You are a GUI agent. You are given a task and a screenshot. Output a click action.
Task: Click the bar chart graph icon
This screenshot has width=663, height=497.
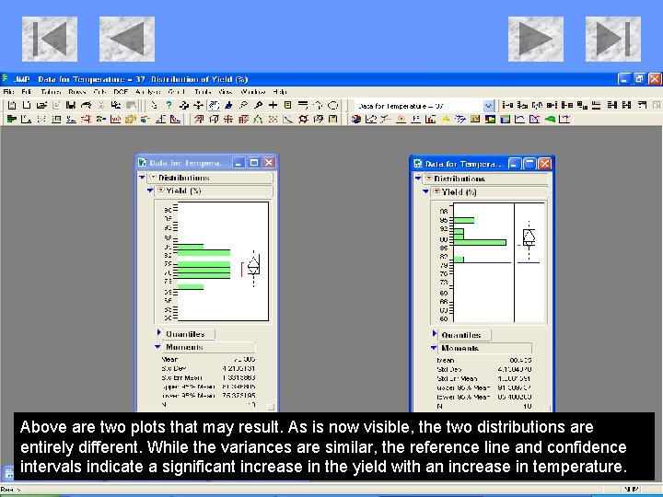(431, 119)
